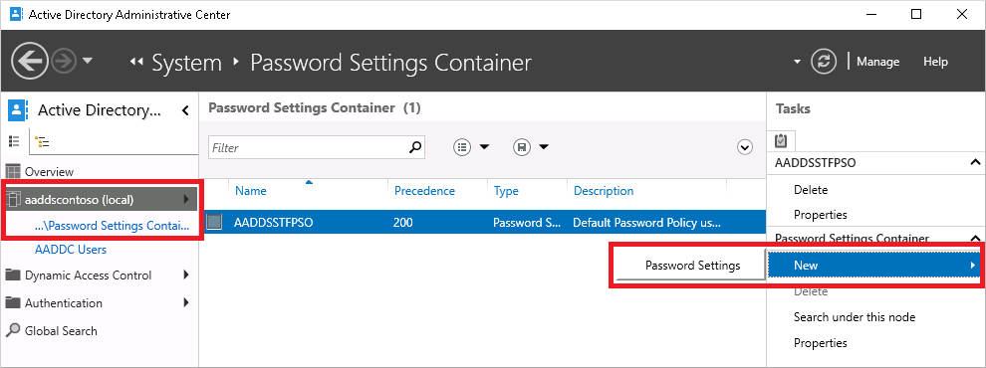
Task: Open navigation history dropdown arrow
Action: (88, 61)
